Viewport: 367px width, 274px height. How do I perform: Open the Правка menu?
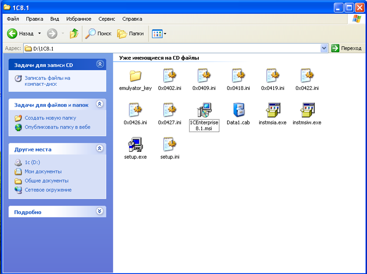pos(34,19)
